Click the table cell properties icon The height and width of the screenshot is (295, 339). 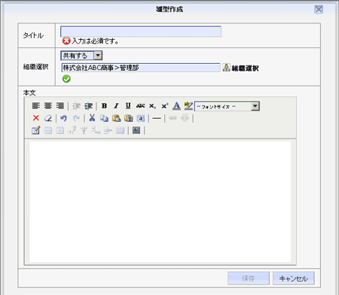[x=60, y=130]
